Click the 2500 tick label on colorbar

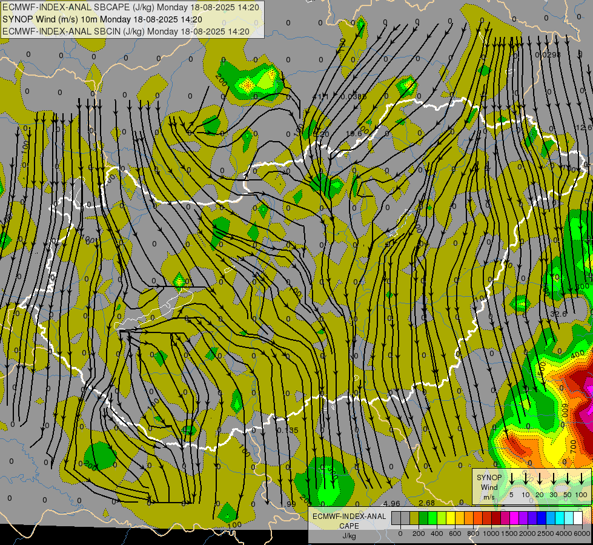(546, 533)
